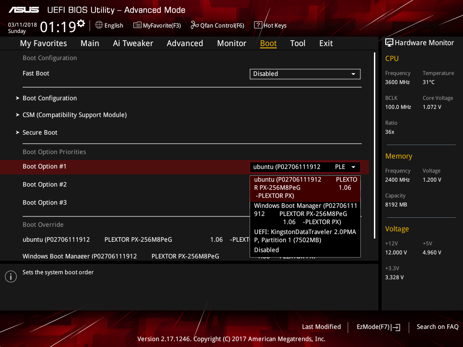
Task: Boot override from ubuntu PLEXTOR entry
Action: coord(136,239)
